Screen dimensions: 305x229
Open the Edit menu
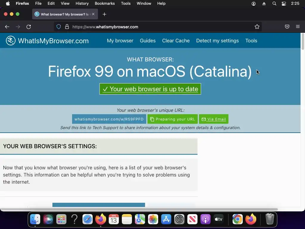pos(51,4)
